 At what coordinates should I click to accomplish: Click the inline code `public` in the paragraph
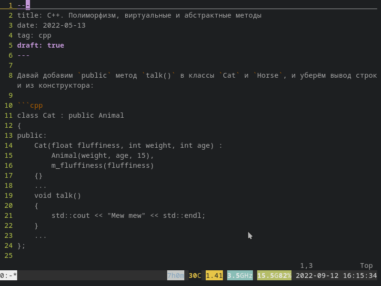[x=94, y=75]
